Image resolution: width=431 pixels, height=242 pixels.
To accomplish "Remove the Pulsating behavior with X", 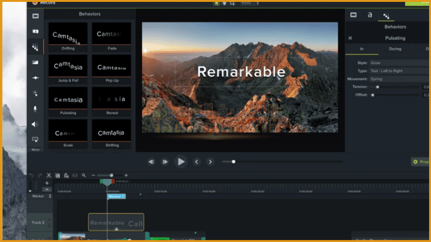I will pos(350,38).
